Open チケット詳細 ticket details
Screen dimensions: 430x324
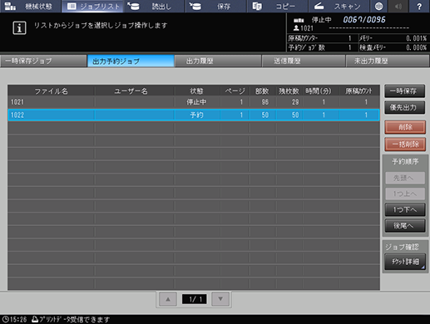(405, 262)
